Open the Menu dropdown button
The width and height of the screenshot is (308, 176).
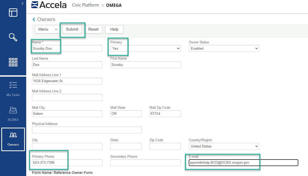(47, 29)
